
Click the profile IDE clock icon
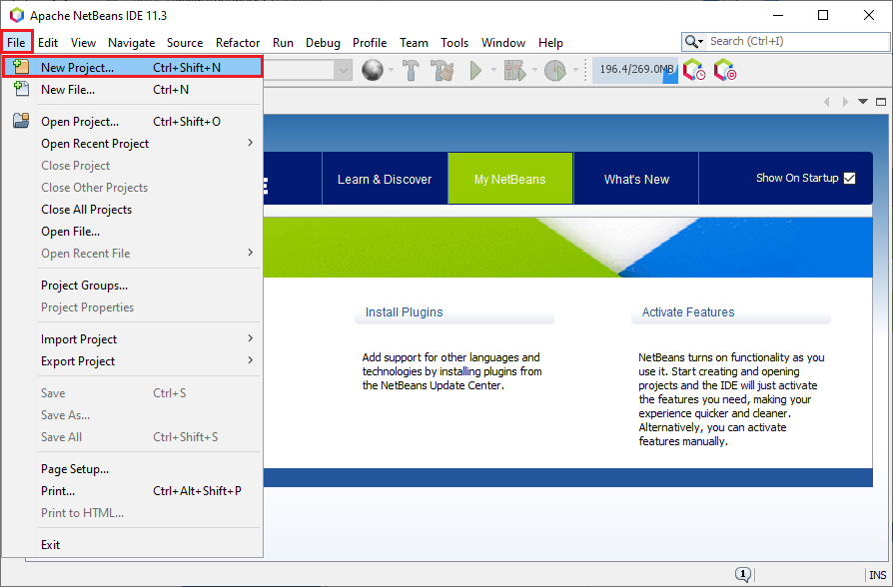693,70
